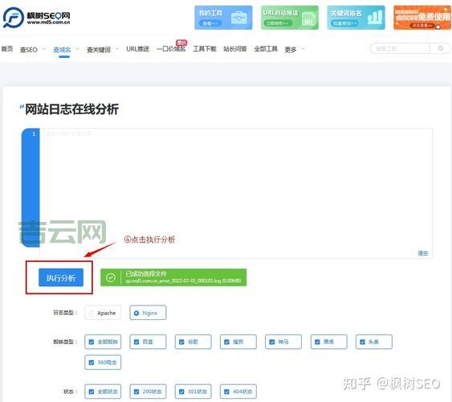Open the 更多 menu
The height and width of the screenshot is (402, 452).
(291, 50)
